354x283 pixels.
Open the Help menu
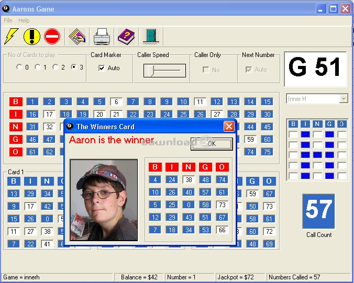coord(24,20)
